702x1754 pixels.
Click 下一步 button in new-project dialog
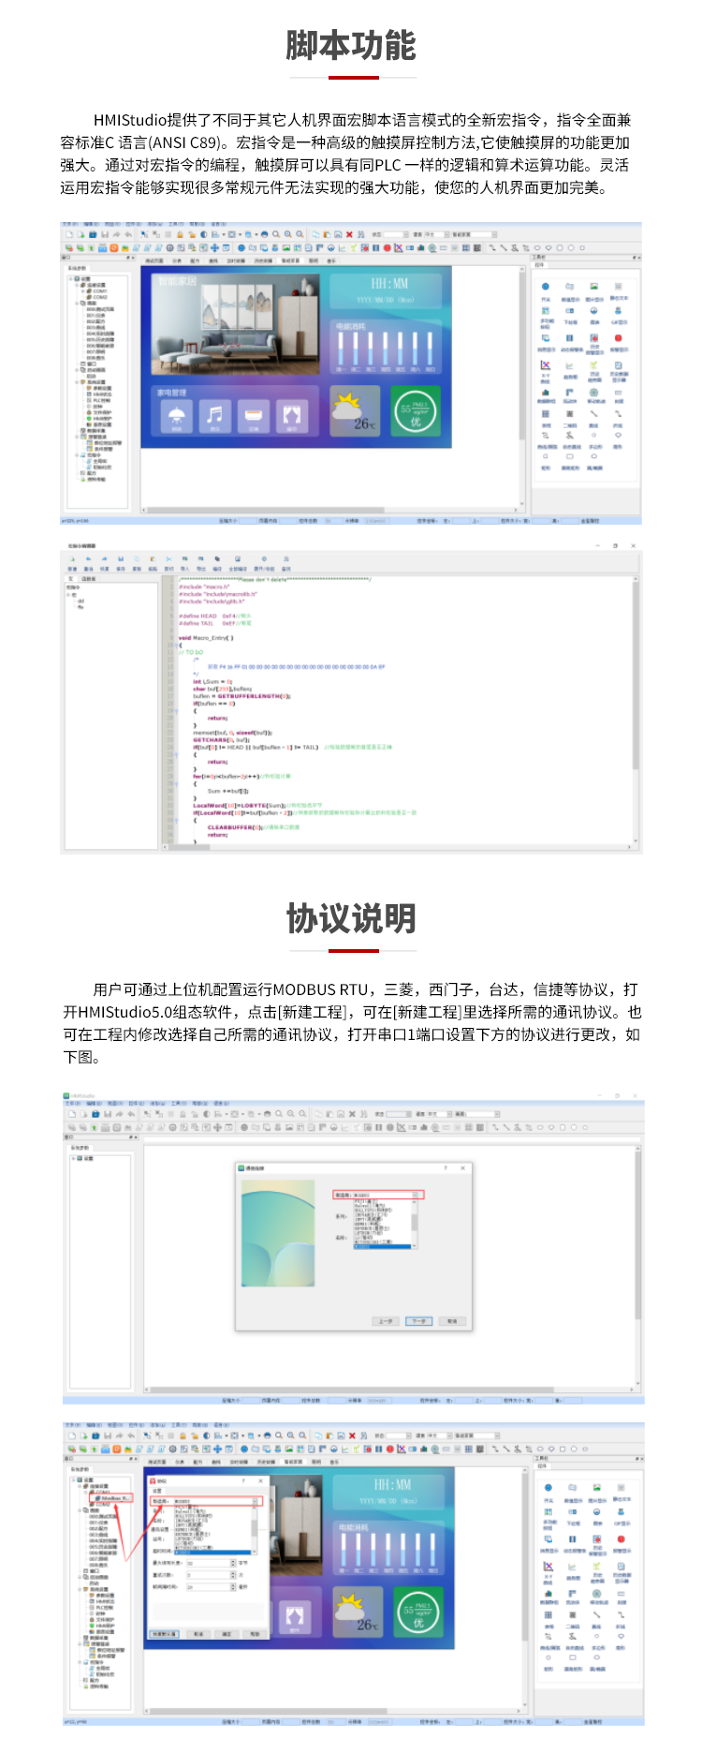418,1321
